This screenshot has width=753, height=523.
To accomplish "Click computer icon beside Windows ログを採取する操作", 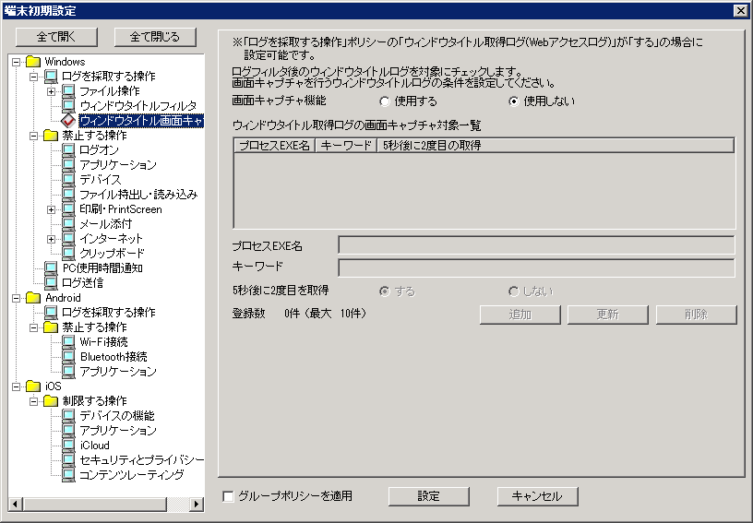I will click(x=51, y=77).
